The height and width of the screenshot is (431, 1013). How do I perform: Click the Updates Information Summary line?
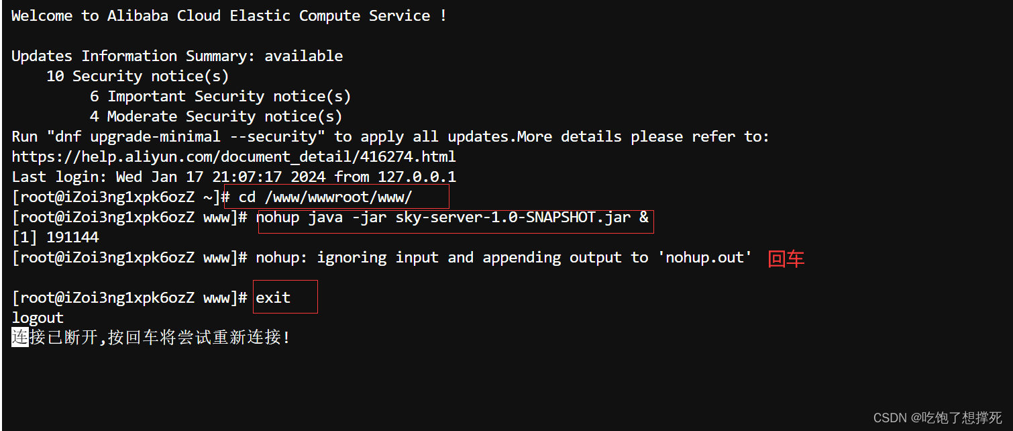tap(177, 56)
